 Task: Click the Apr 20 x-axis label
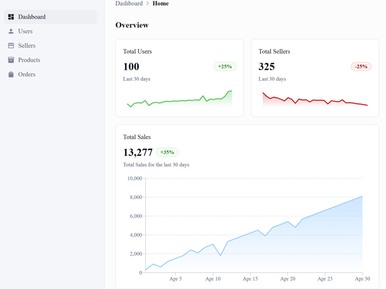coord(288,279)
